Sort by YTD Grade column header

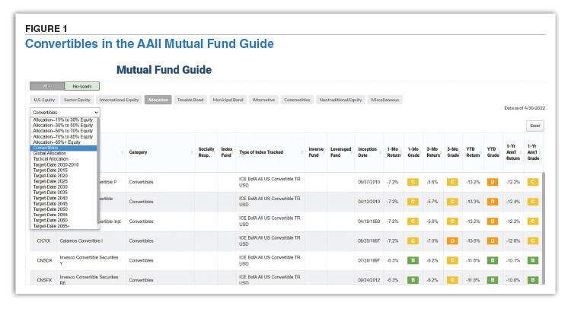pyautogui.click(x=493, y=152)
